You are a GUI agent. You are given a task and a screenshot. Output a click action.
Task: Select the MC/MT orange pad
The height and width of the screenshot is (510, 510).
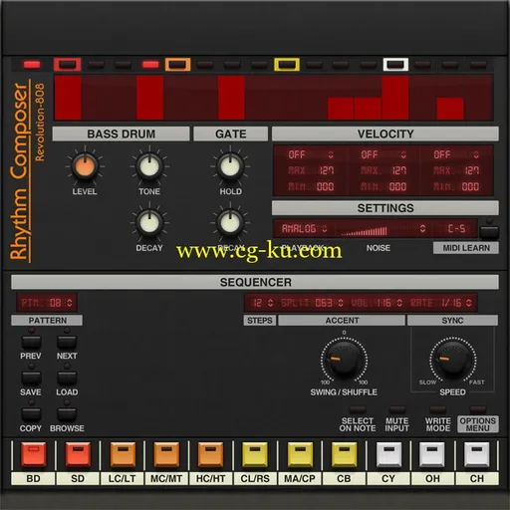click(166, 454)
